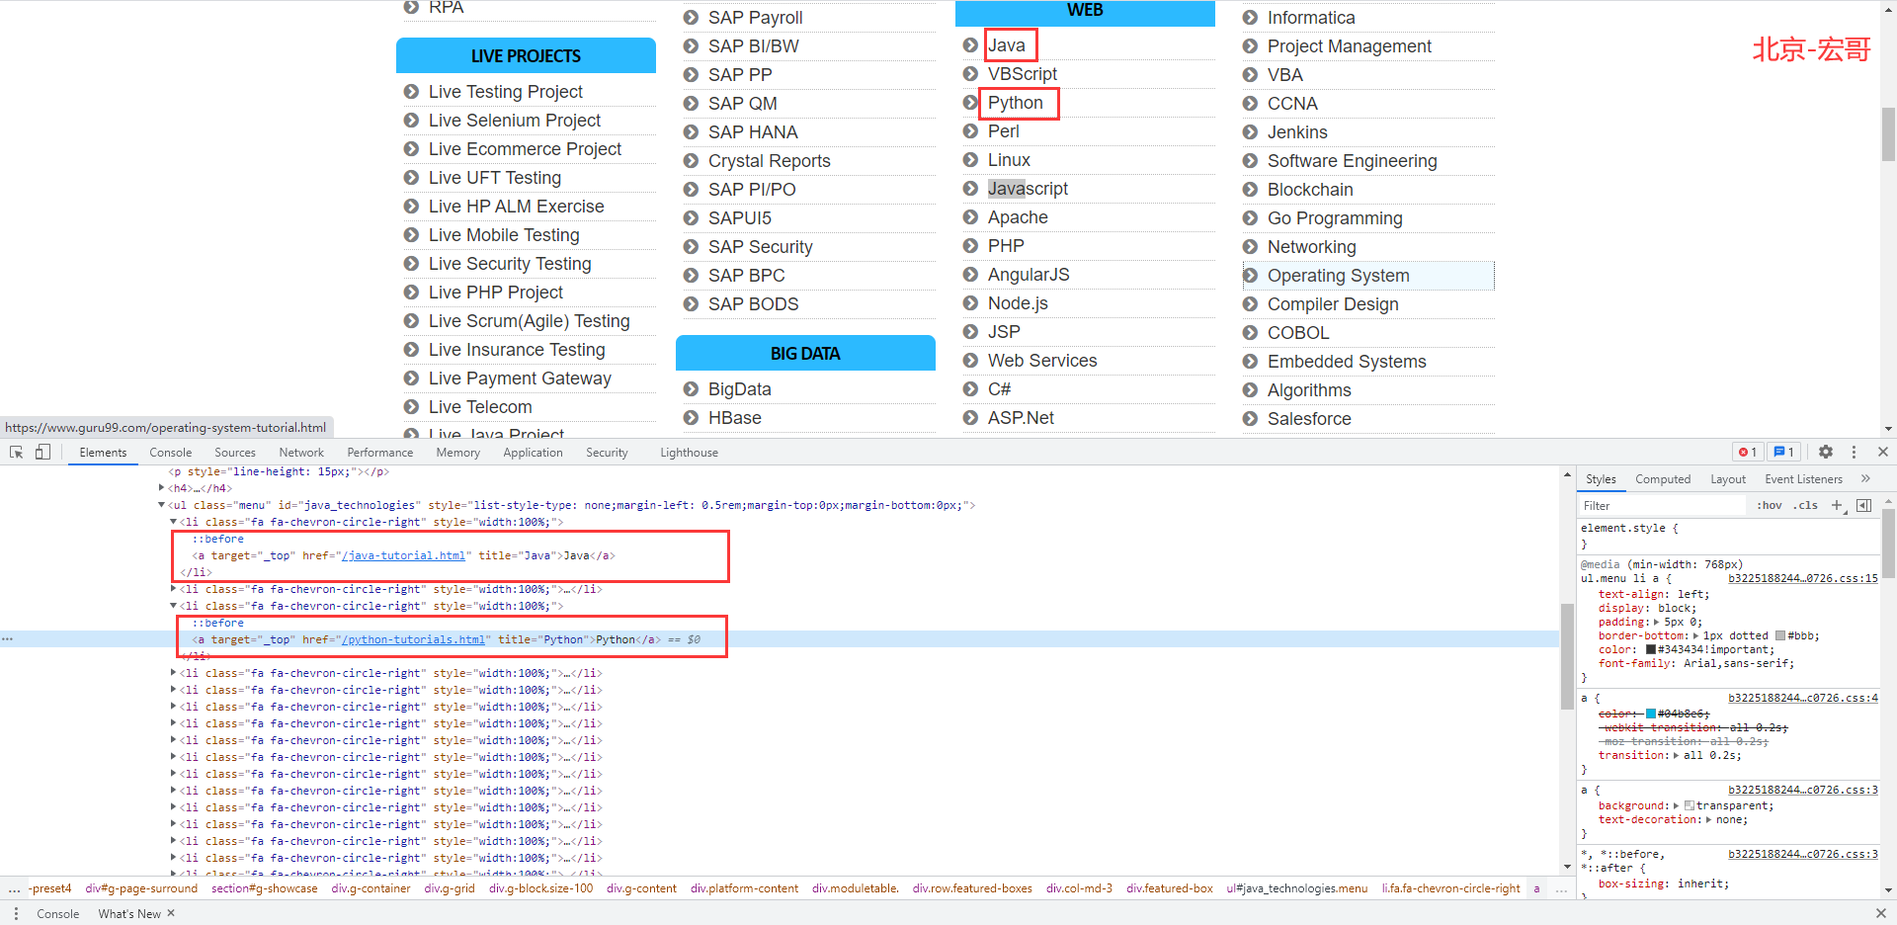Viewport: 1897px width, 925px height.
Task: Expand the text-decoration shorthand property
Action: pos(1708,820)
